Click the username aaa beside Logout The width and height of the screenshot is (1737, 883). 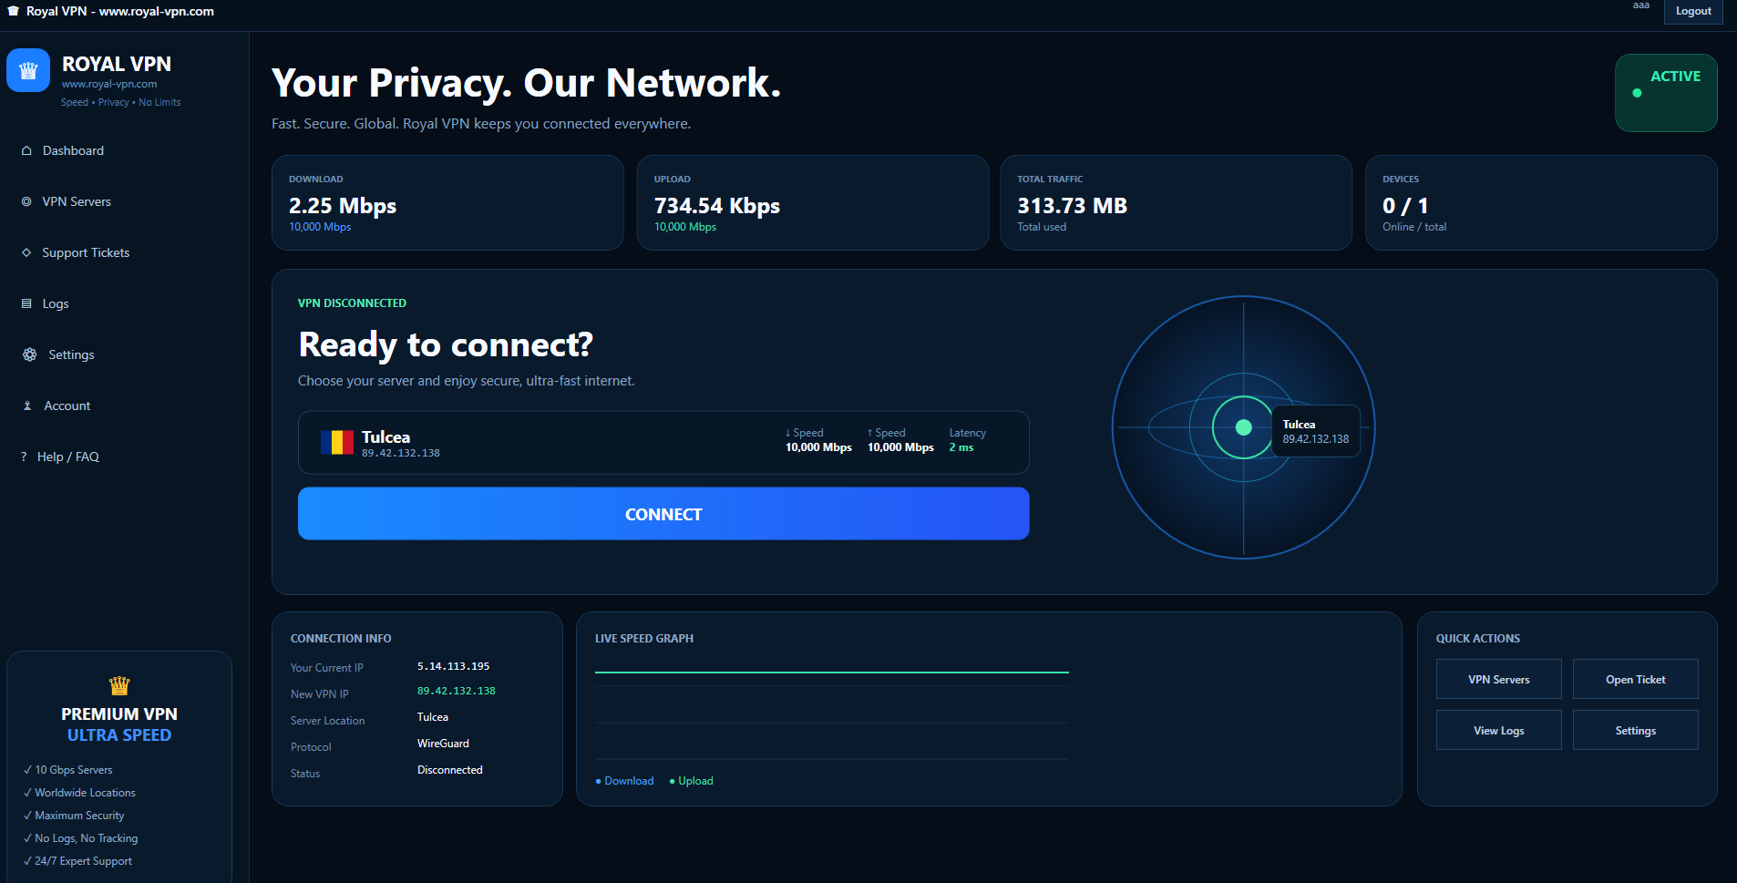tap(1640, 5)
